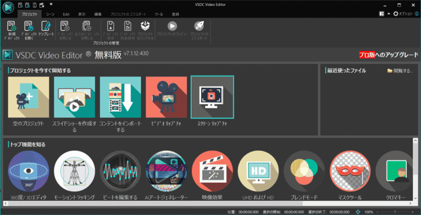Viewport: 421px width, 215px height.
Task: Click the プロジェクトをパックする box icon
Action: (x=145, y=26)
